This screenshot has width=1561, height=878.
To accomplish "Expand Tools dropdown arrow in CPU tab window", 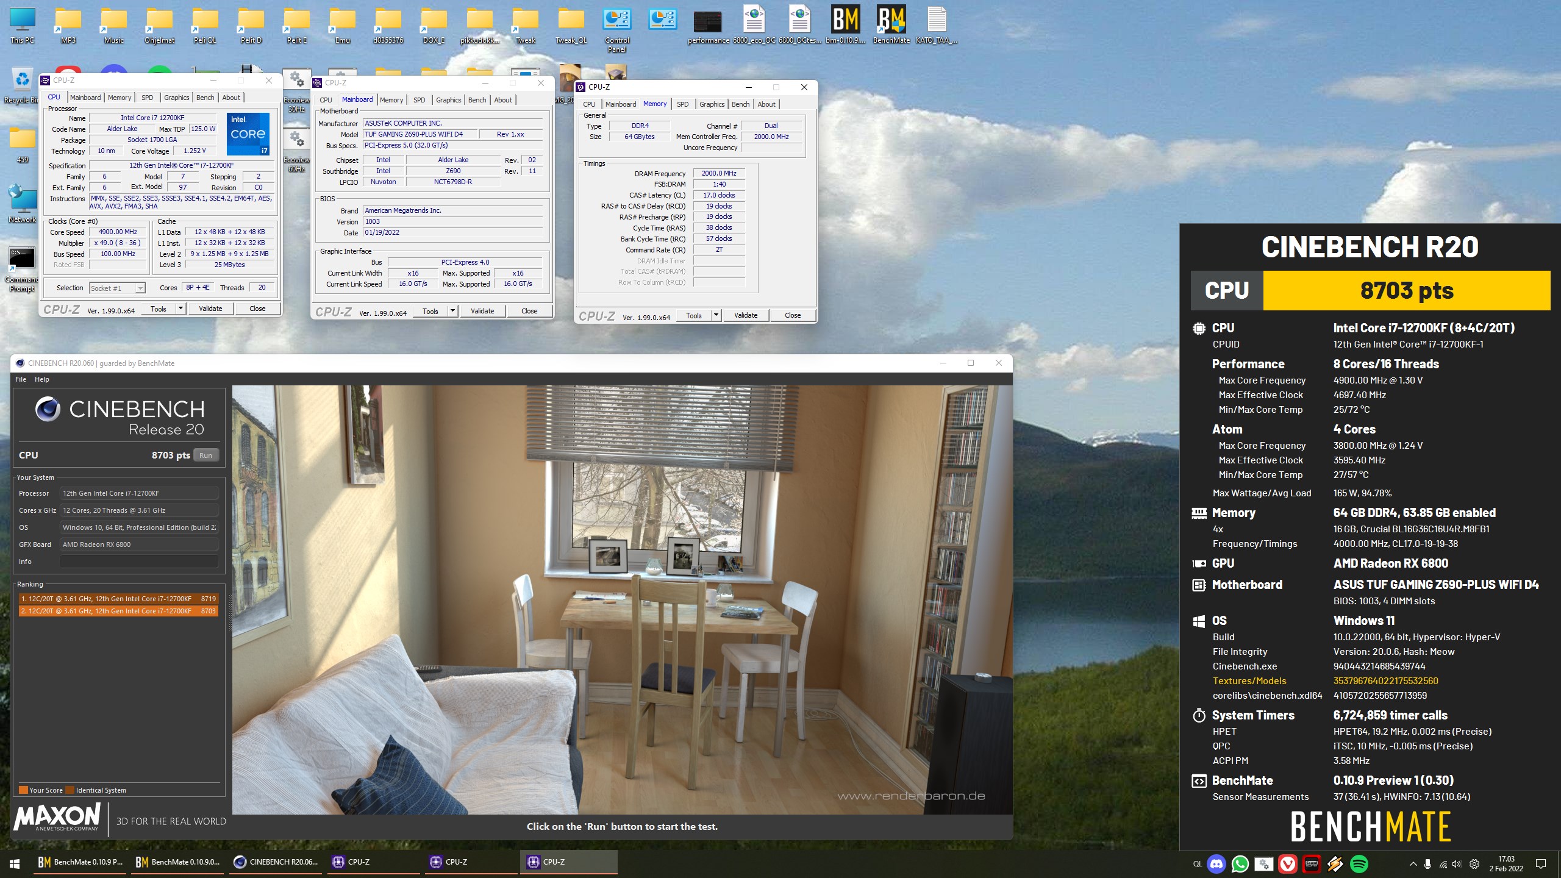I will (180, 309).
